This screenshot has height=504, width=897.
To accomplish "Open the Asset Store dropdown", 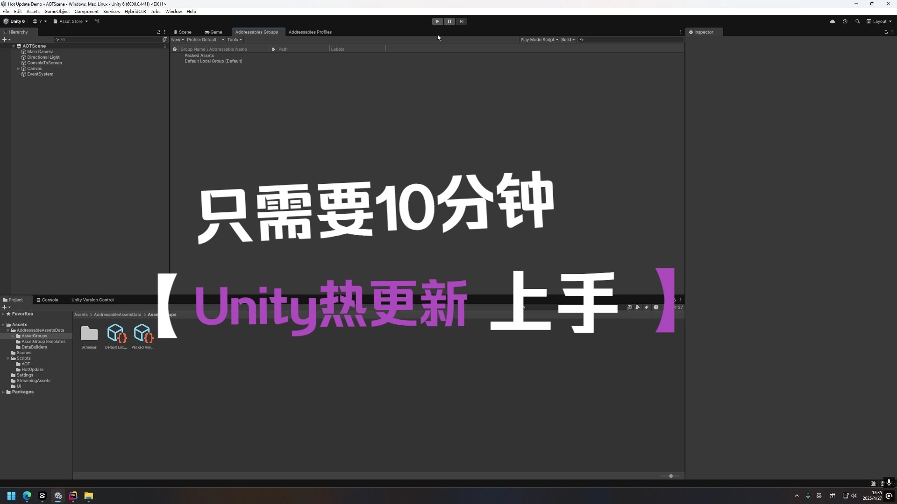I will pos(71,21).
